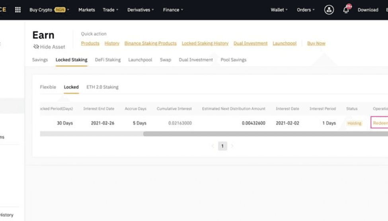Switch to Dual Investment tab
This screenshot has width=388, height=221.
click(x=196, y=60)
